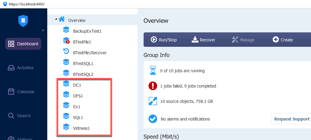The image size is (311, 140).
Task: Open the Run/Stop menu
Action: pos(164,40)
